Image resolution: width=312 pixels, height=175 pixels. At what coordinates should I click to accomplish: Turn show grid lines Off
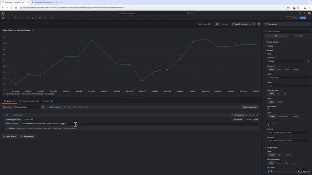(x=285, y=94)
